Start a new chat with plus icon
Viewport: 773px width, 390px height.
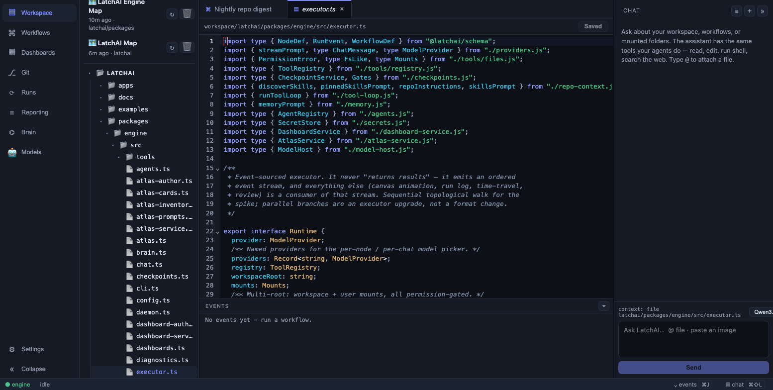coord(749,10)
